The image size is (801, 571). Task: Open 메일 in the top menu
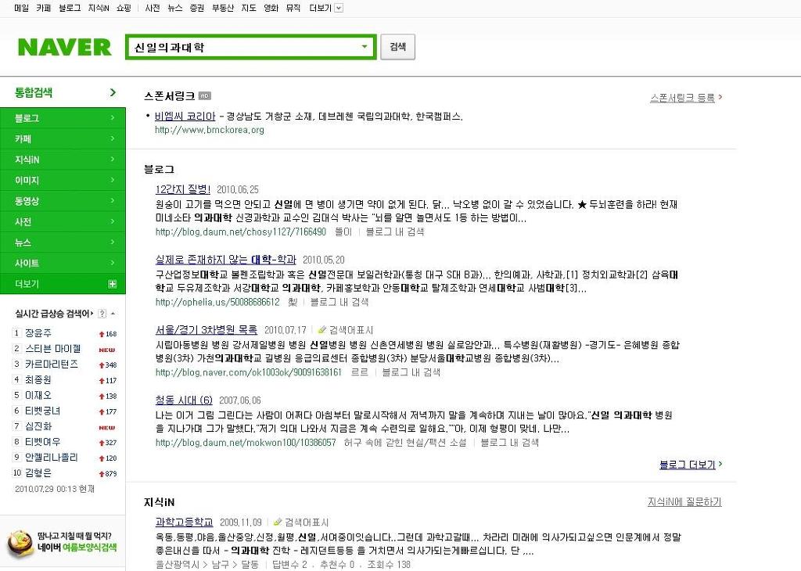(x=21, y=8)
